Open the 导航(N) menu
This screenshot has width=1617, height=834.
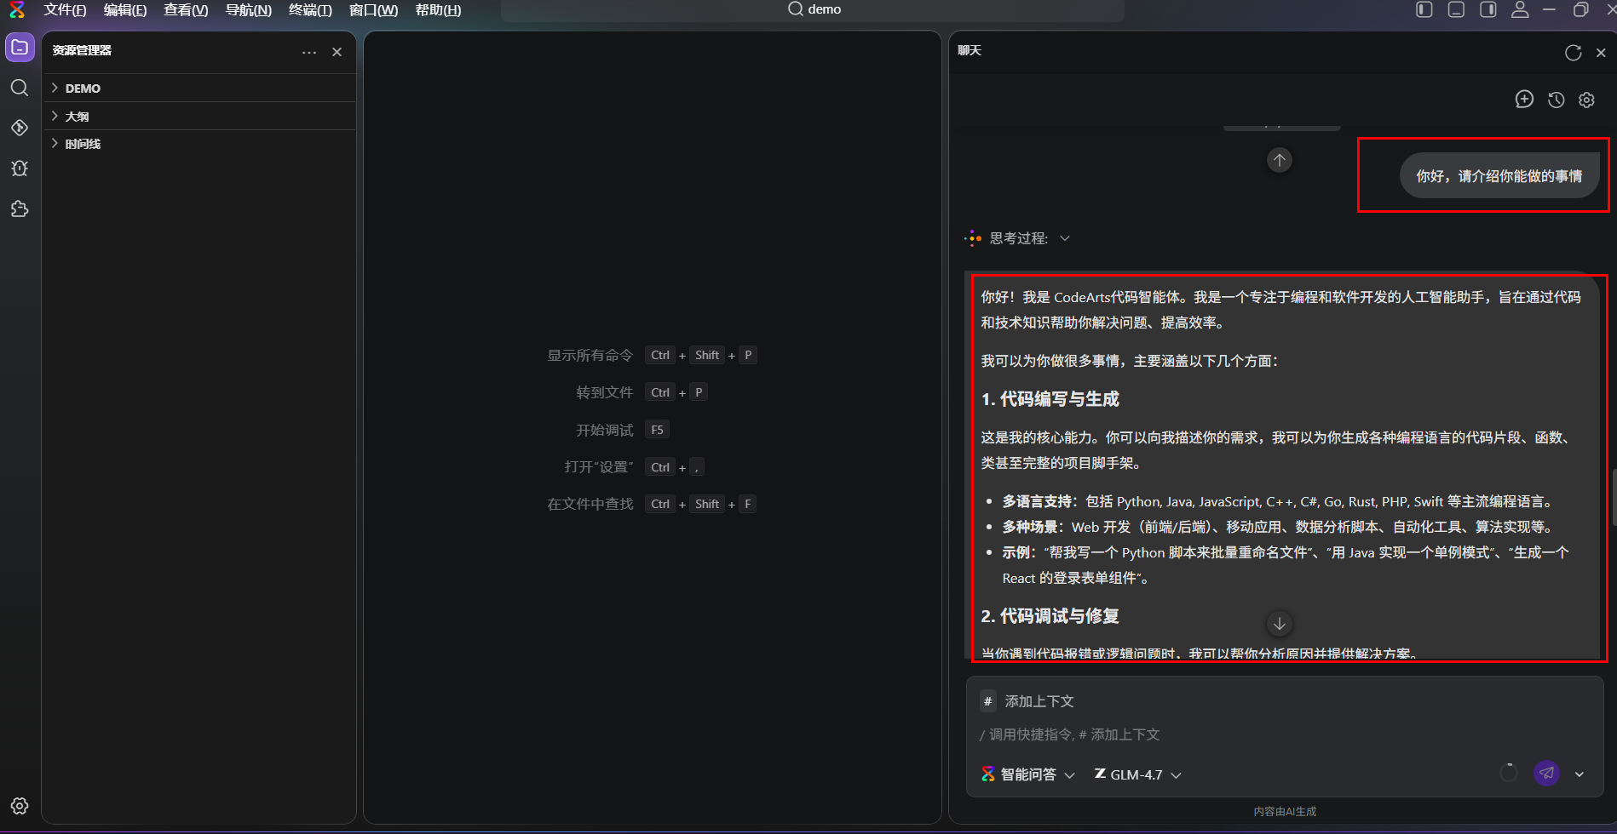click(x=249, y=10)
